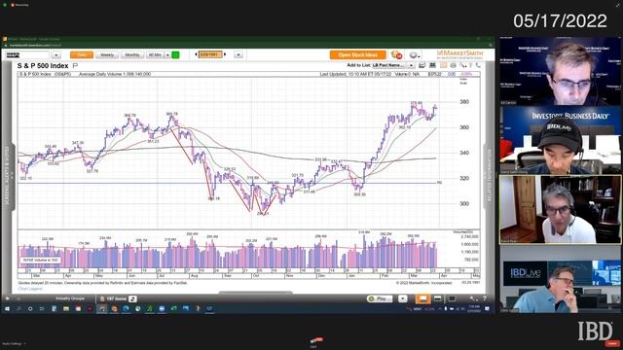The image size is (623, 350).
Task: Step the chart date forward arrow
Action: click(225, 54)
